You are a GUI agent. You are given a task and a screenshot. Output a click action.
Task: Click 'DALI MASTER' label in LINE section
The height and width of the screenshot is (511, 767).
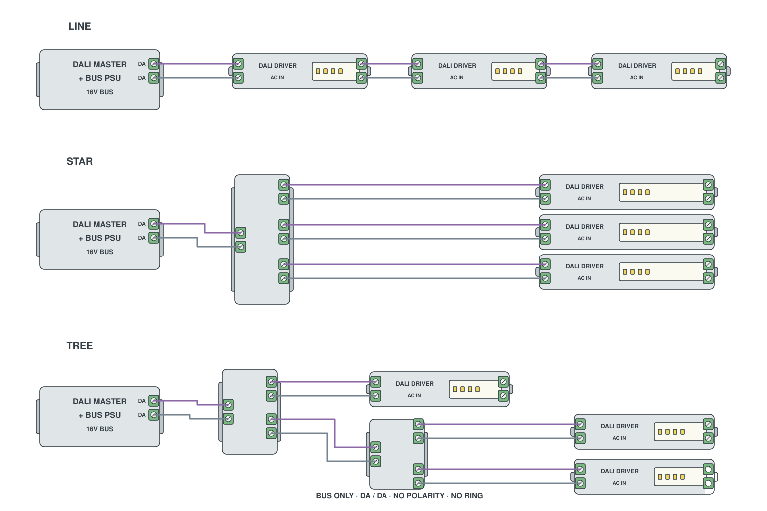coord(100,64)
